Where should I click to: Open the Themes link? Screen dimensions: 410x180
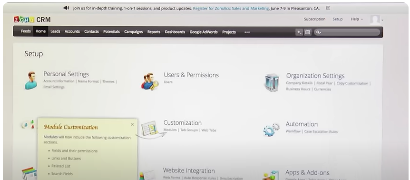pyautogui.click(x=108, y=81)
